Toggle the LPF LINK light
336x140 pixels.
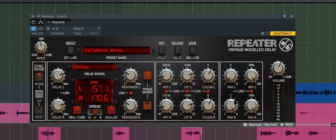187,92
